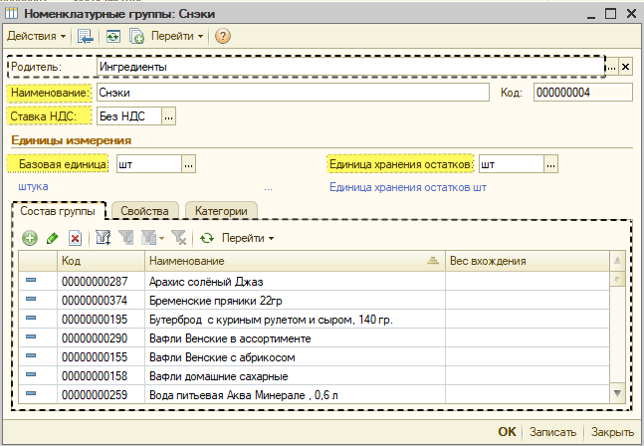The width and height of the screenshot is (644, 446).
Task: Click the Код field 000000004
Action: pos(583,93)
